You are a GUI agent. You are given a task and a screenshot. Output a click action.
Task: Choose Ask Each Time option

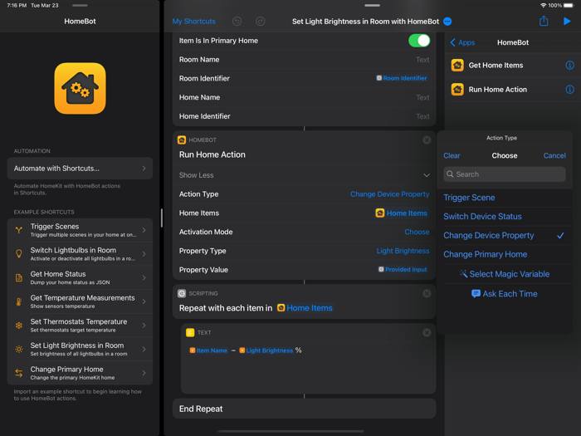[x=505, y=294]
